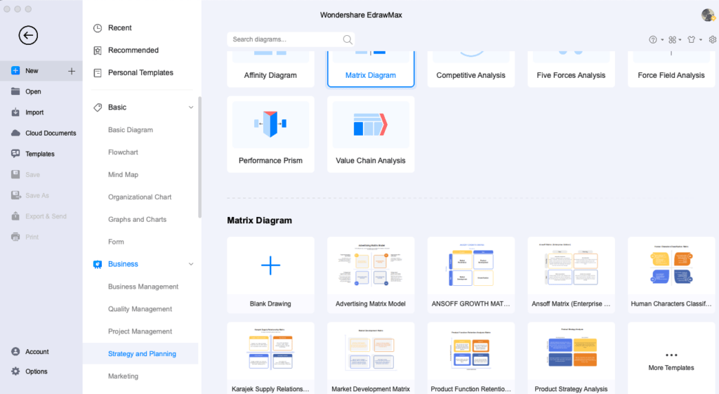Choose Project Management category
This screenshot has width=719, height=394.
140,331
